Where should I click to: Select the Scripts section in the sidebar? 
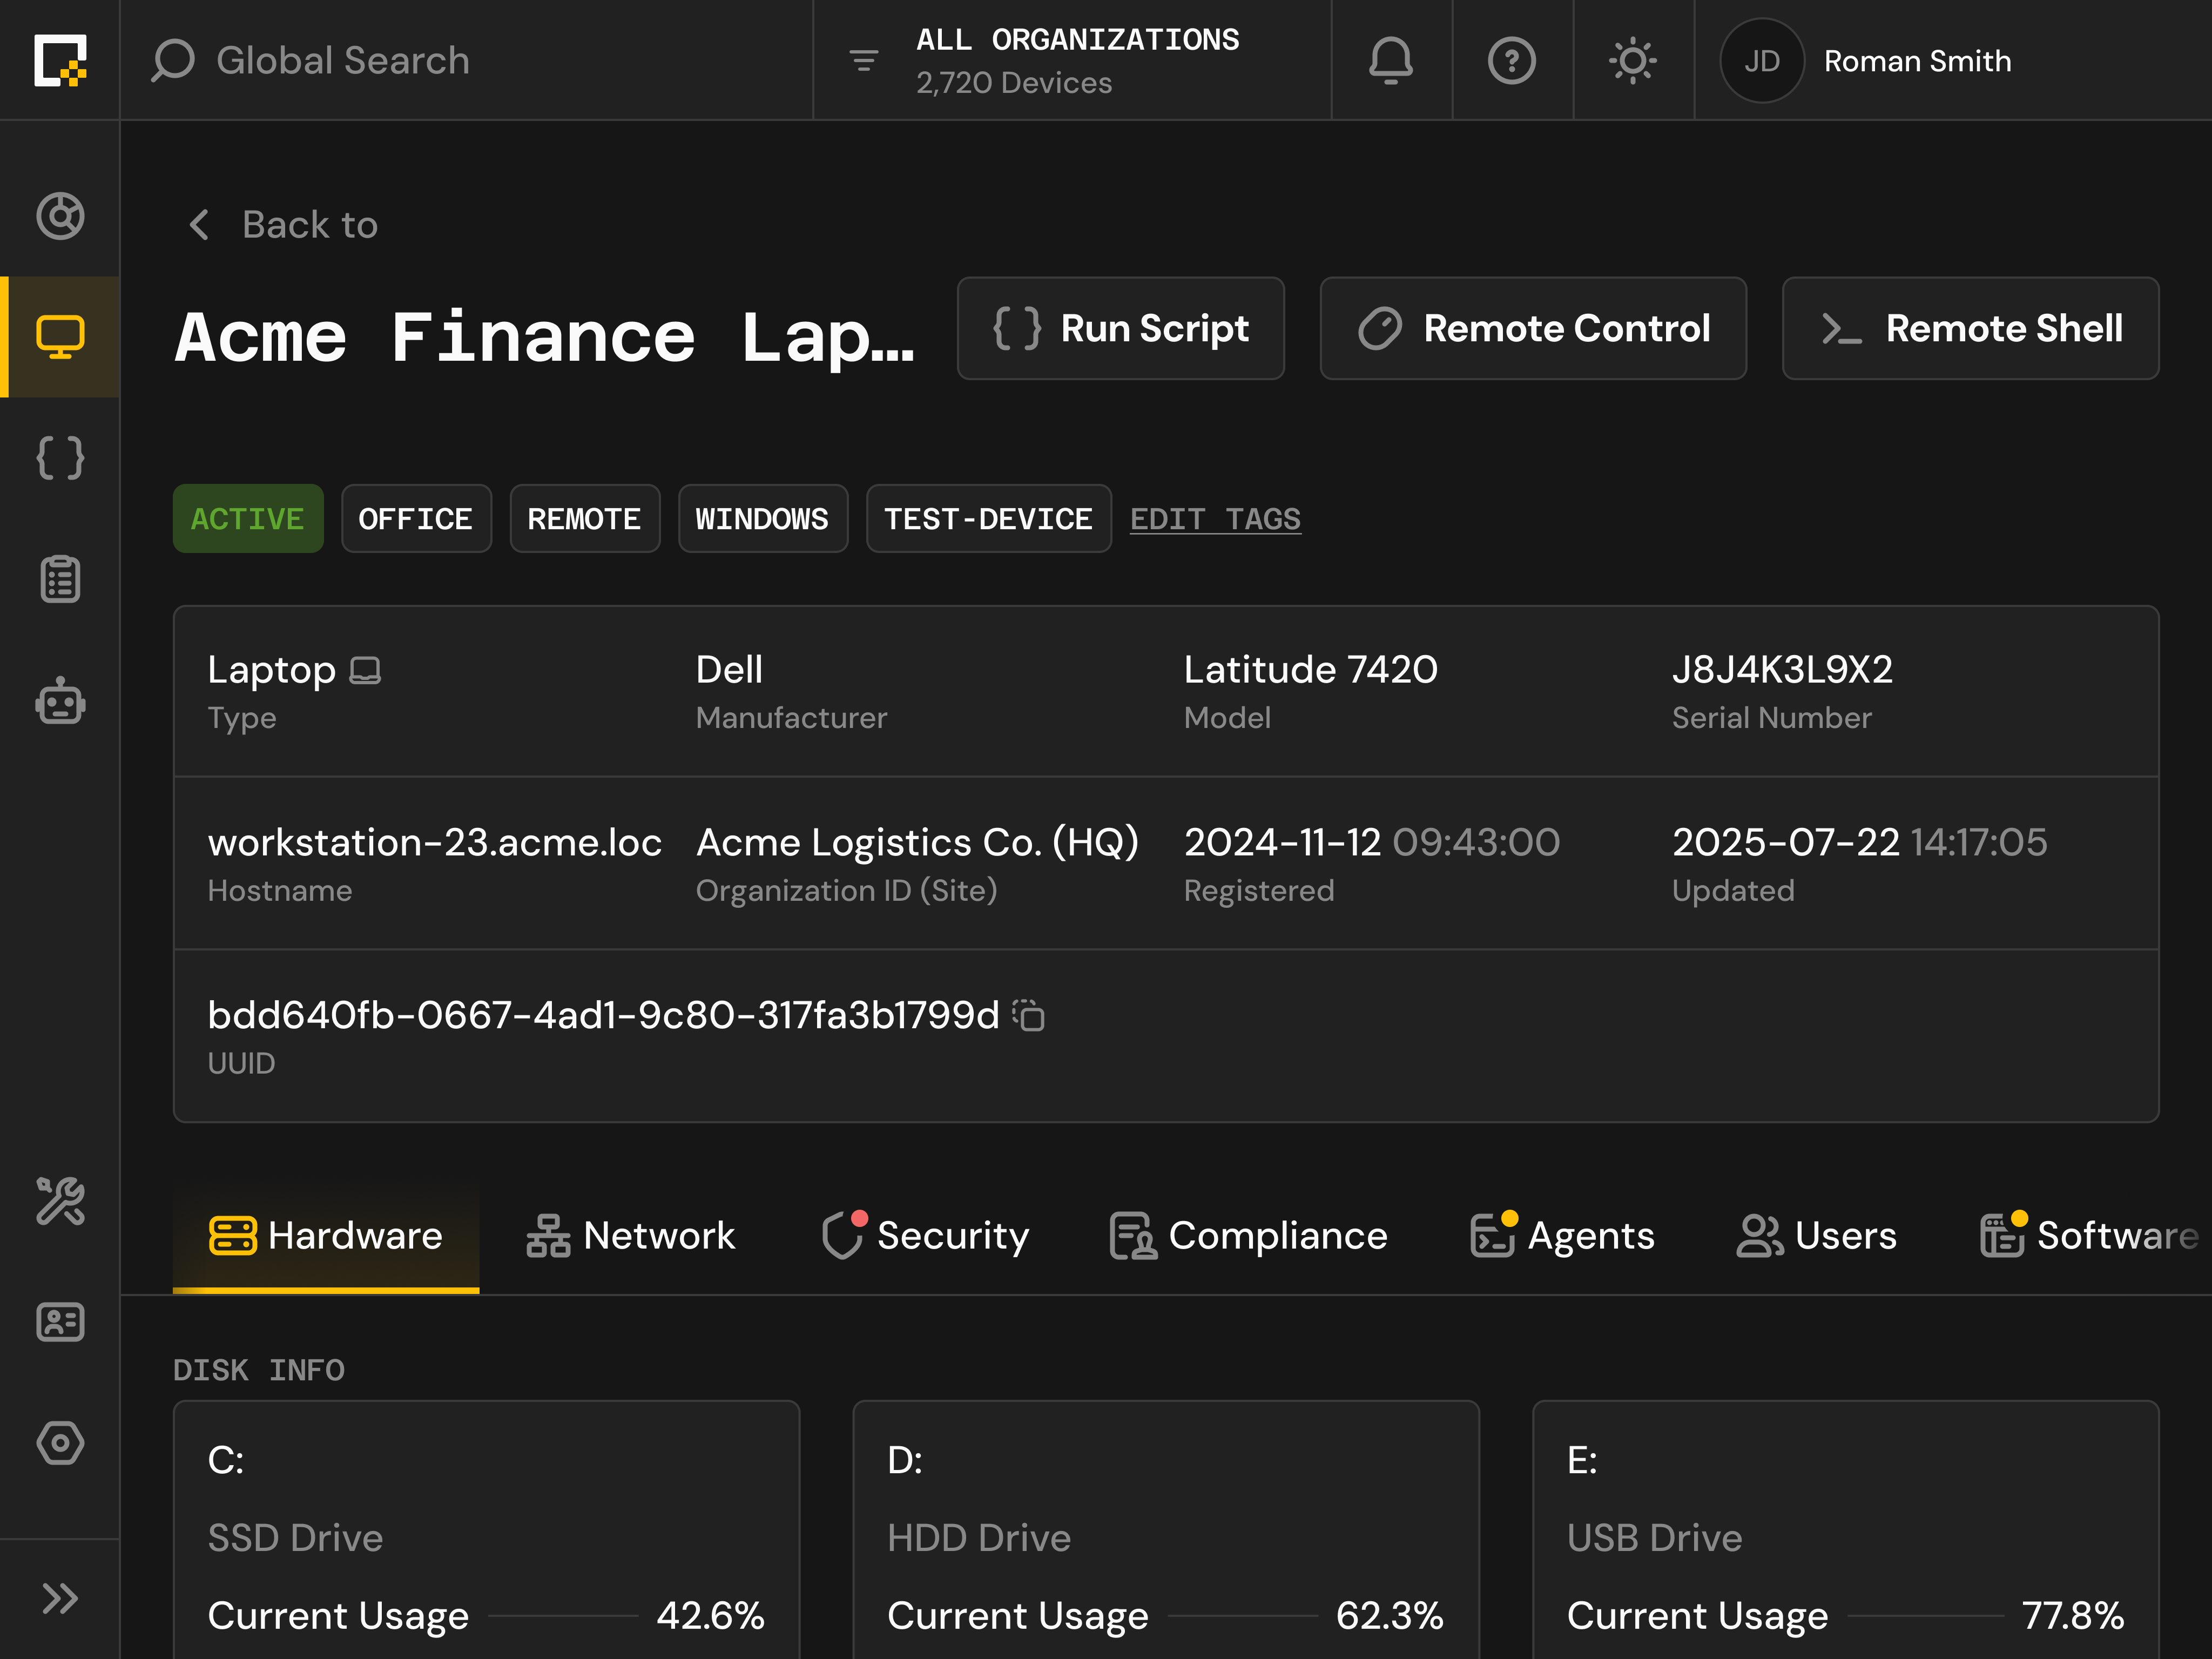pos(60,458)
